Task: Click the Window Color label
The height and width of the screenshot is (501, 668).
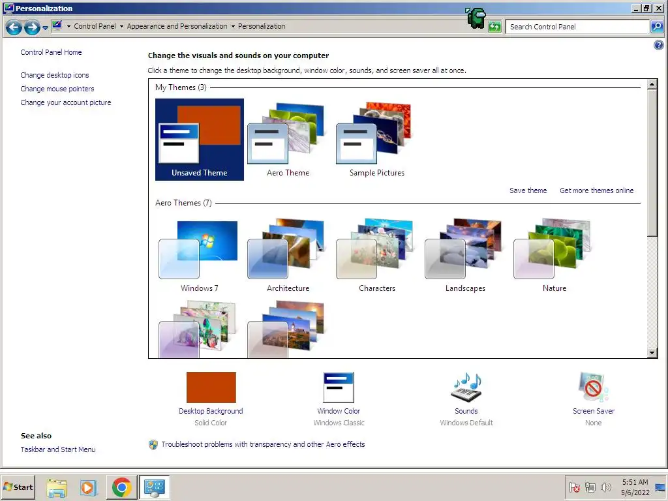Action: (x=339, y=411)
